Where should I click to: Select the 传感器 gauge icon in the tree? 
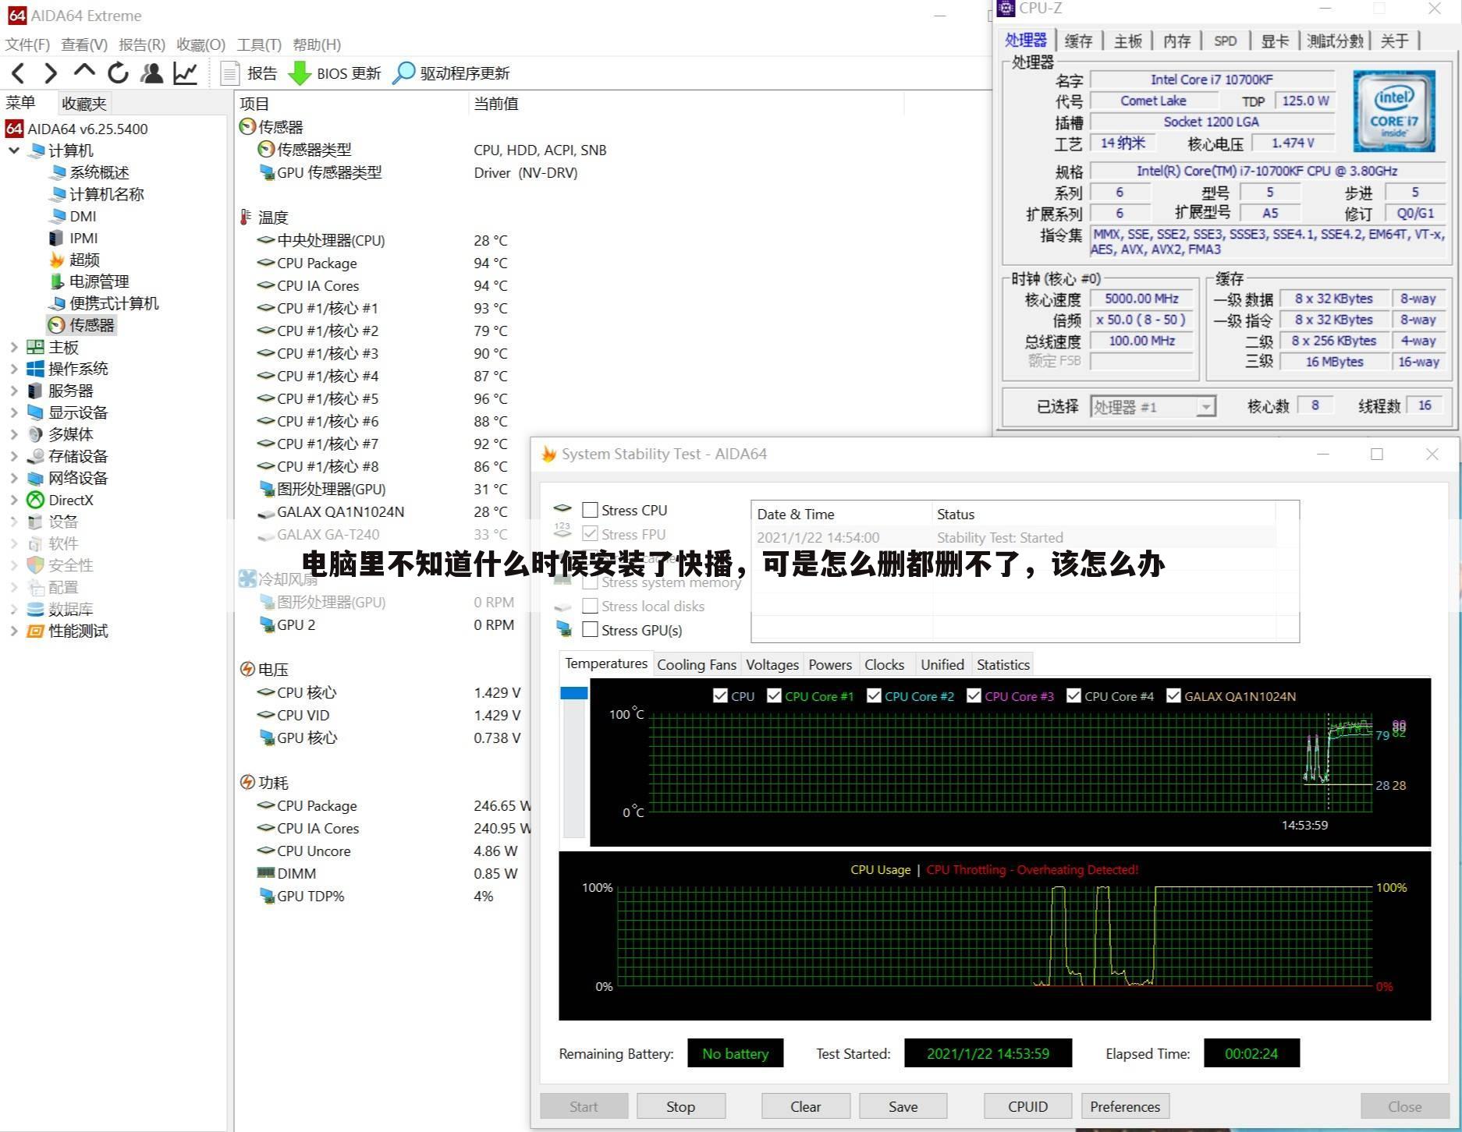click(x=56, y=325)
